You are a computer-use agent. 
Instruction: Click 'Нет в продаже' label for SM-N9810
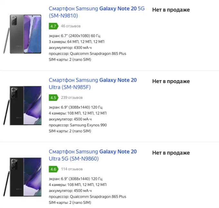(171, 10)
